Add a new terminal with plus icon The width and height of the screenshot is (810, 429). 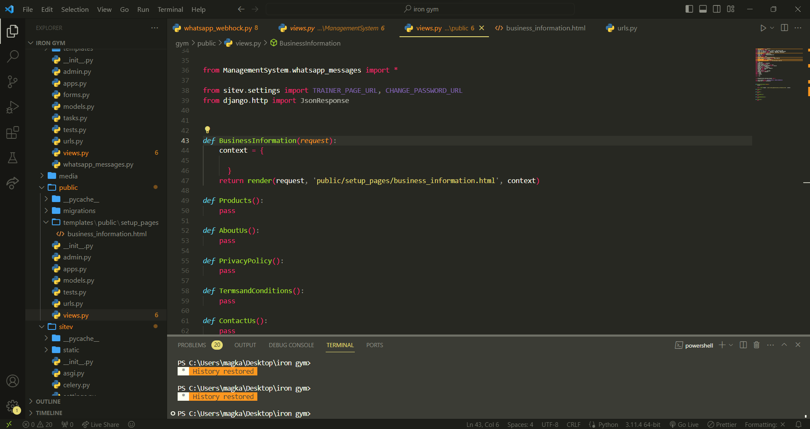point(722,345)
